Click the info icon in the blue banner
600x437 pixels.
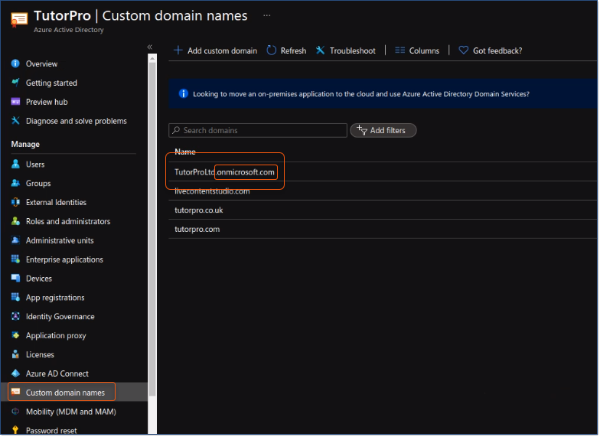point(184,93)
